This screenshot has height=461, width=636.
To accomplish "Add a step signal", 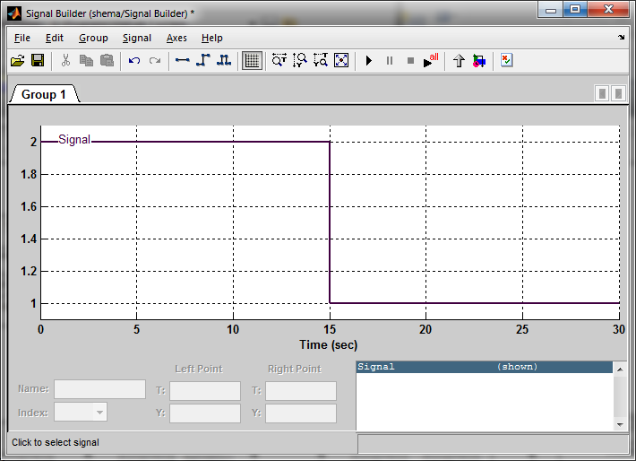I will (x=202, y=60).
